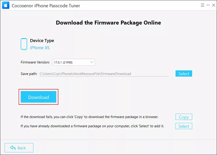The image size is (217, 155).
Task: Copy the firmware download link
Action: point(184,117)
